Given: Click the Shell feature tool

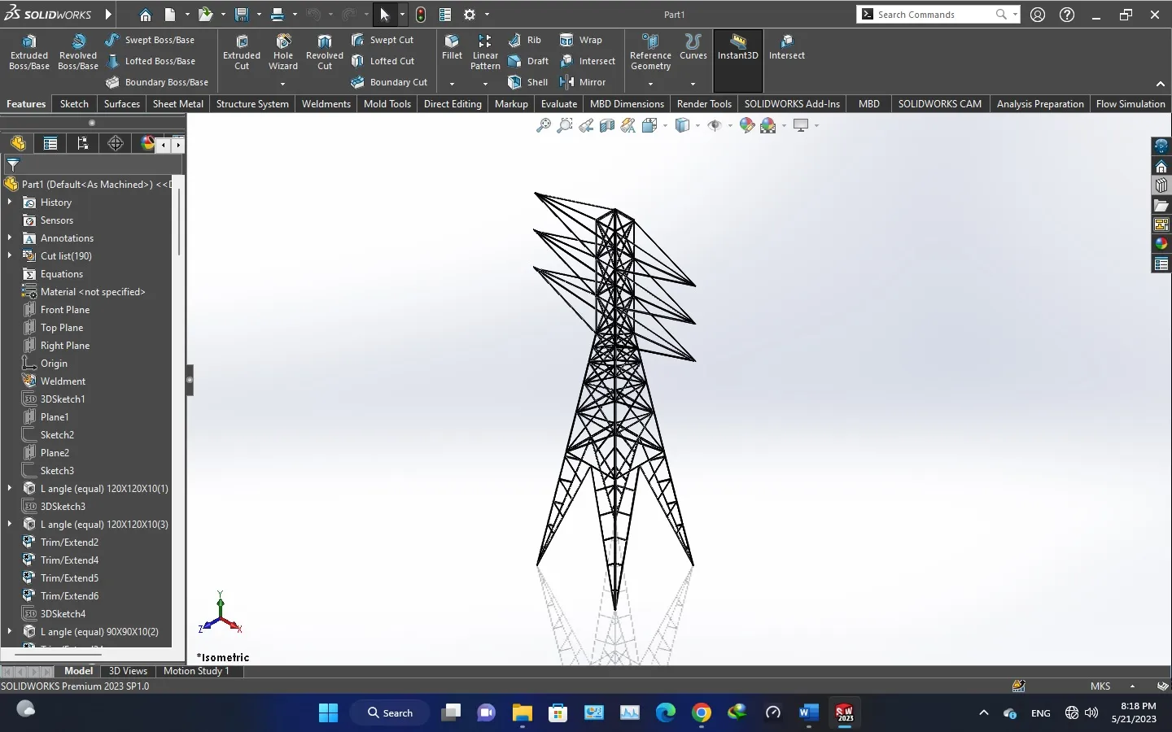Looking at the screenshot, I should [527, 82].
